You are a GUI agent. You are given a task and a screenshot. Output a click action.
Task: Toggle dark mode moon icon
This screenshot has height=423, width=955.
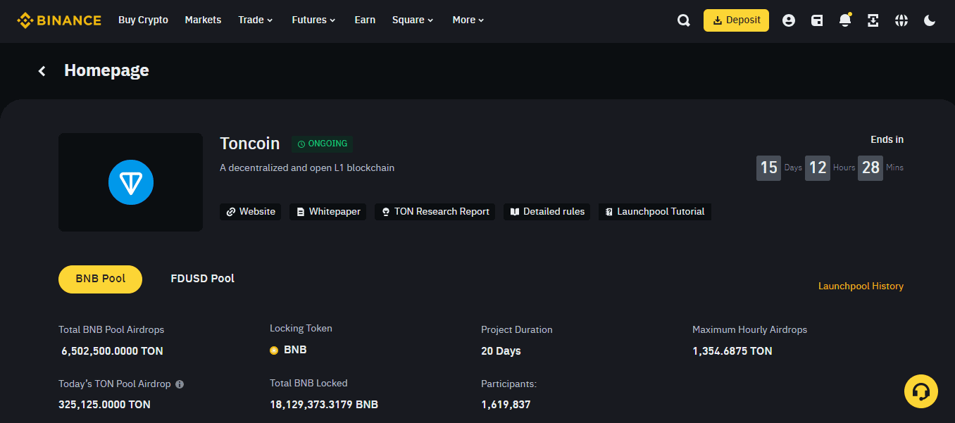[x=930, y=20]
